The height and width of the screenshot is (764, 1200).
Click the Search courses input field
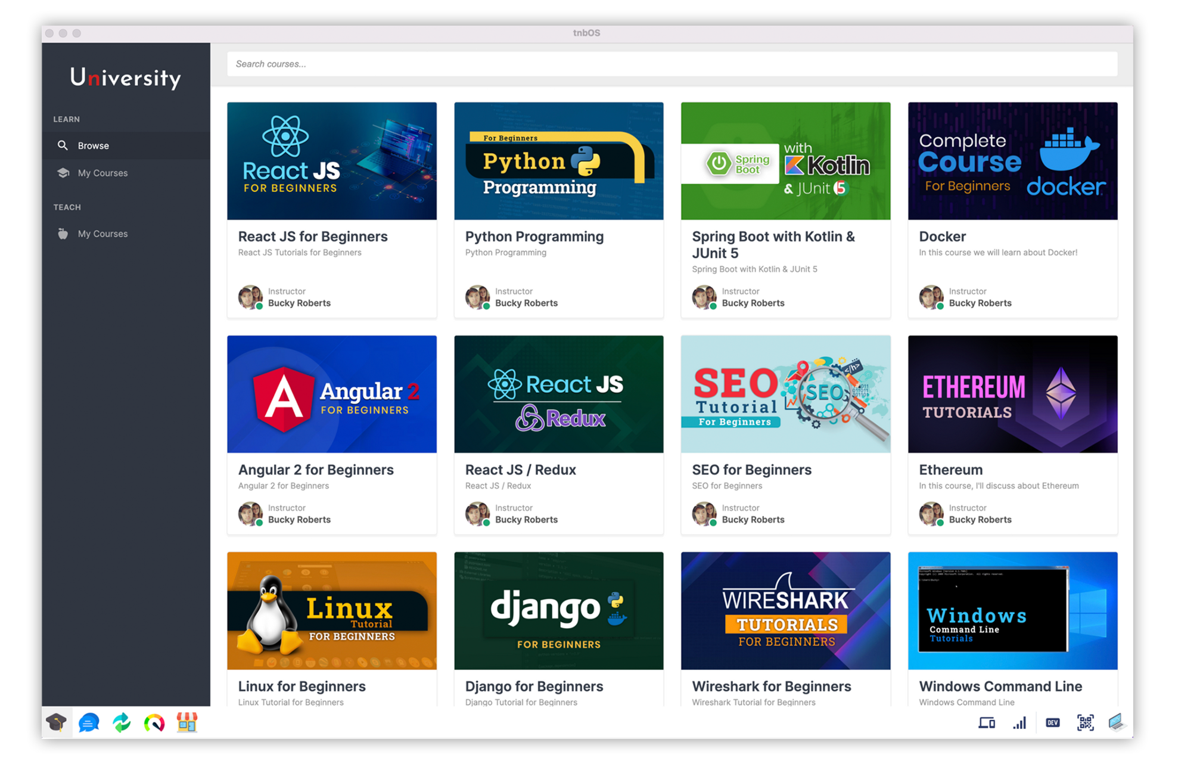pos(671,64)
